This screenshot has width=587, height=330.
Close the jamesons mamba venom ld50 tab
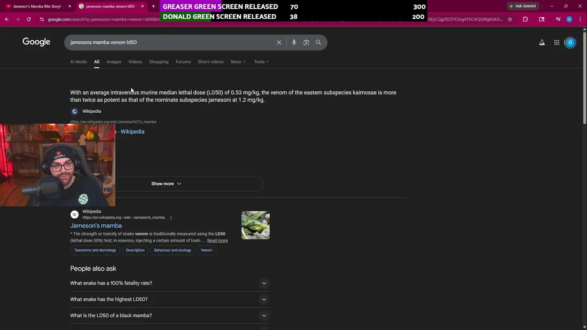click(x=142, y=6)
